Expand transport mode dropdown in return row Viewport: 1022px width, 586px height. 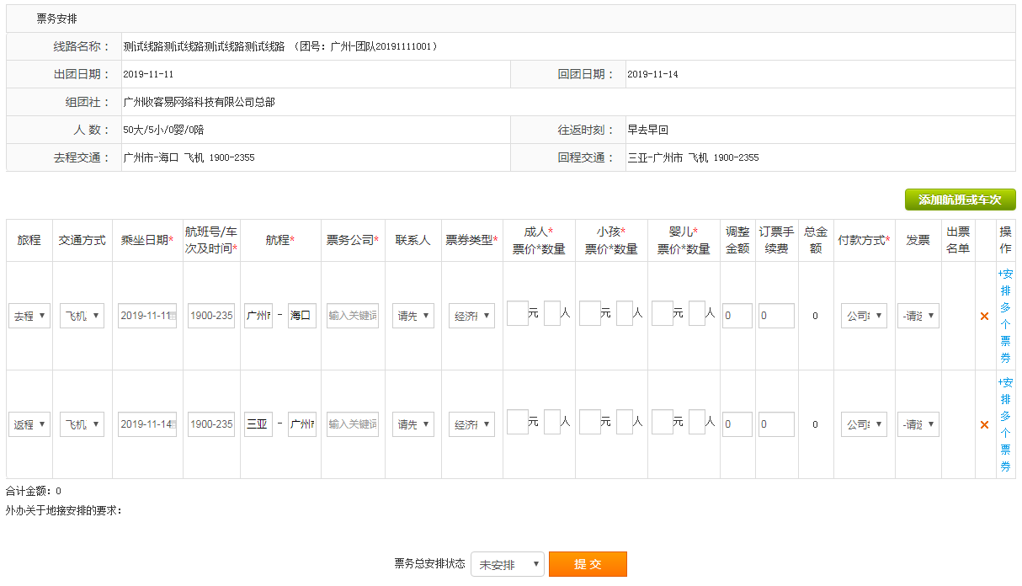click(82, 424)
